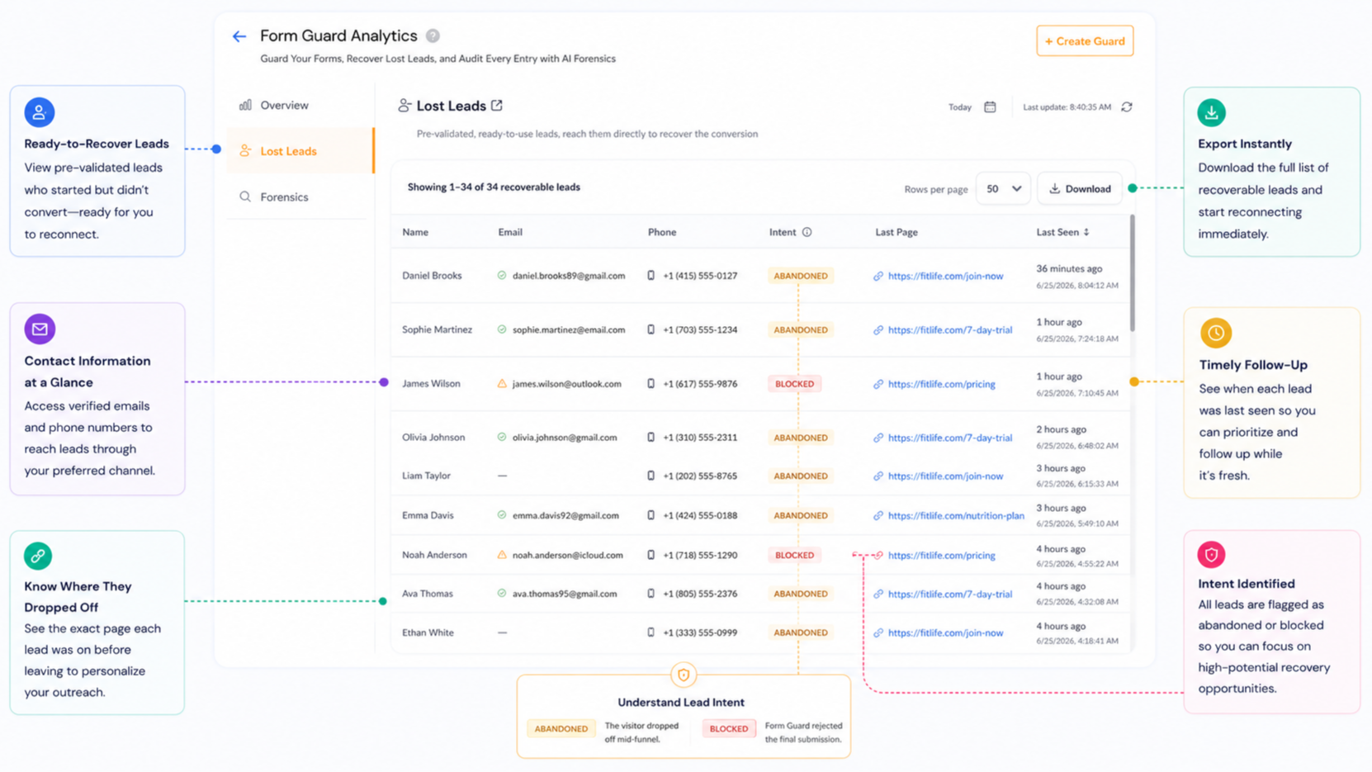Select the name Liam Taylor
Viewport: 1372px width, 772px height.
(x=426, y=476)
